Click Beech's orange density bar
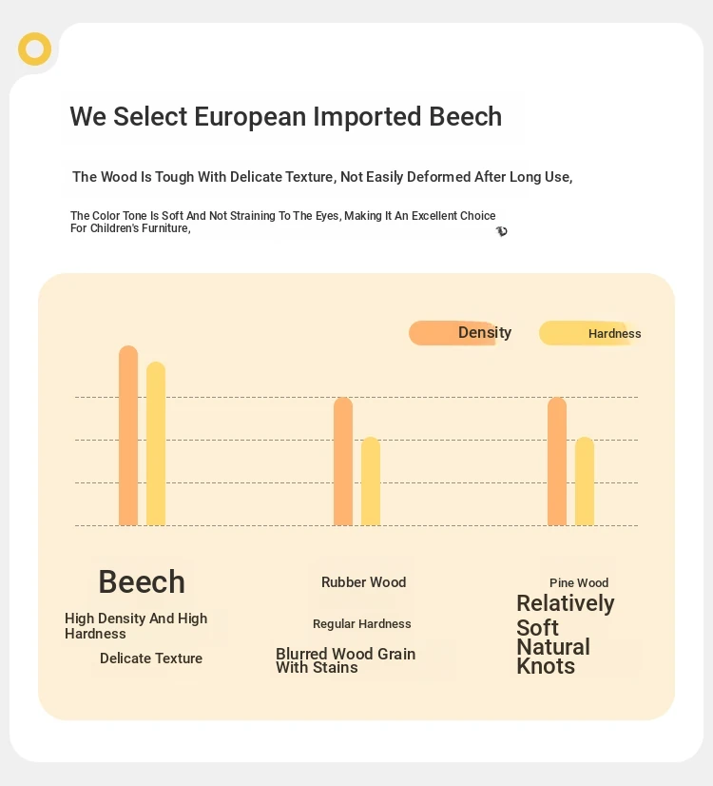This screenshot has width=713, height=786. click(x=128, y=435)
